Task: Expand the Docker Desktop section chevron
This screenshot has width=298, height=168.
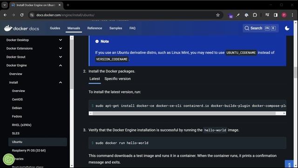Action: point(61,40)
